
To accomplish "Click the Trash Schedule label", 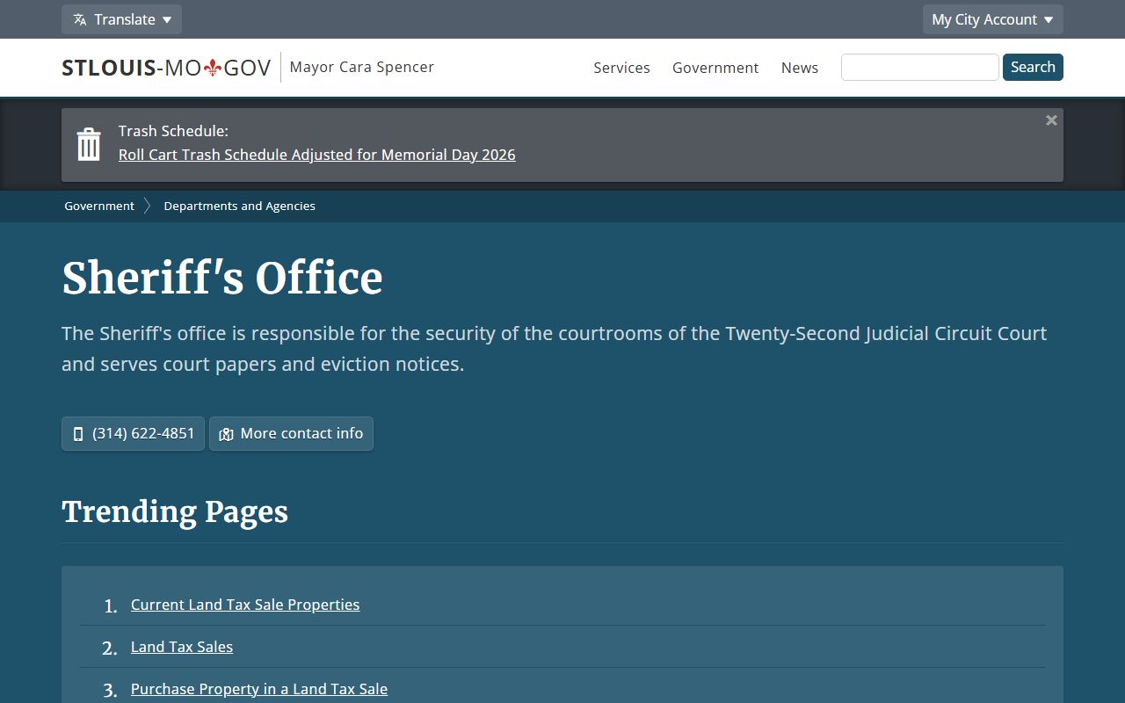I will (173, 131).
